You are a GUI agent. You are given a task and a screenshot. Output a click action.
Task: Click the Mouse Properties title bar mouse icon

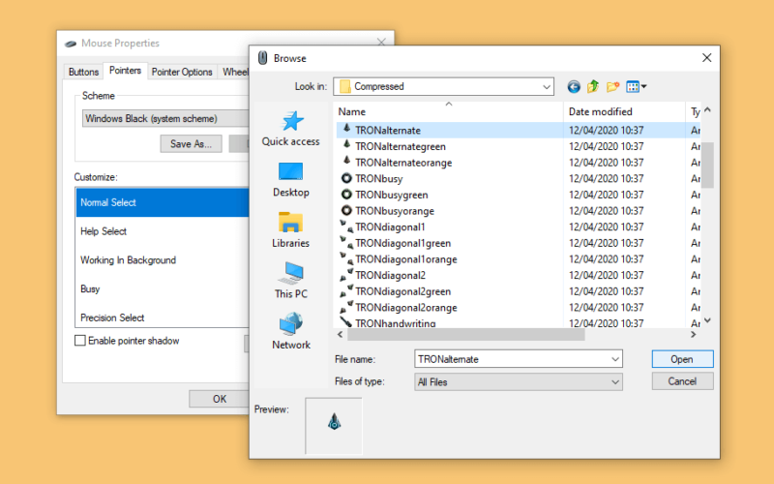tap(71, 44)
